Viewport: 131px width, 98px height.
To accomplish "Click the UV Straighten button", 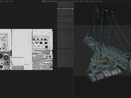I will coord(65,37).
